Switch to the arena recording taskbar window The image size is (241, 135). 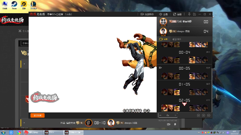(73, 132)
